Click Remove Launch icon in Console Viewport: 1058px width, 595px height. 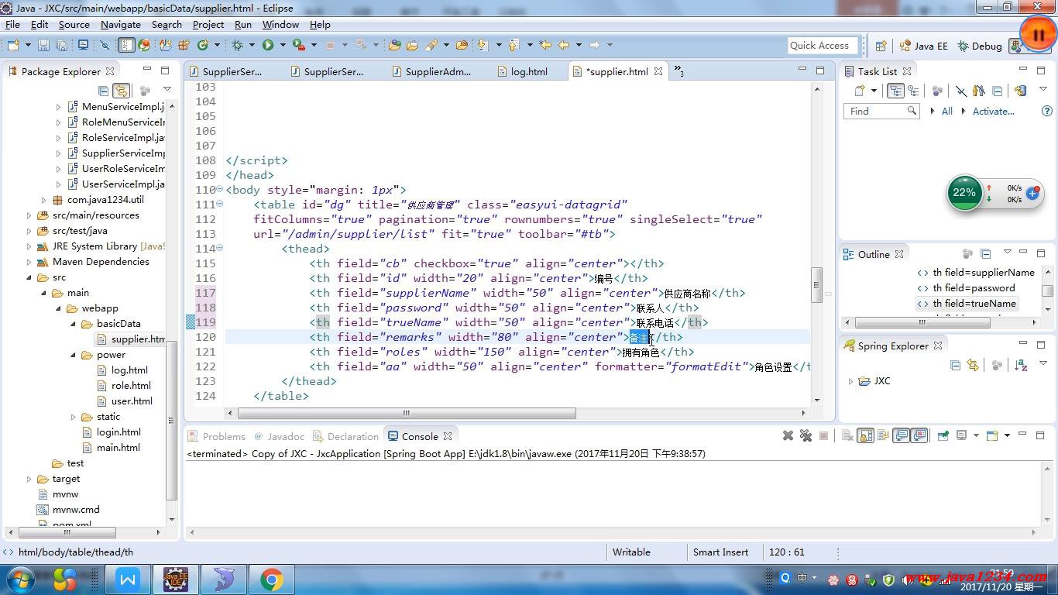tap(788, 435)
